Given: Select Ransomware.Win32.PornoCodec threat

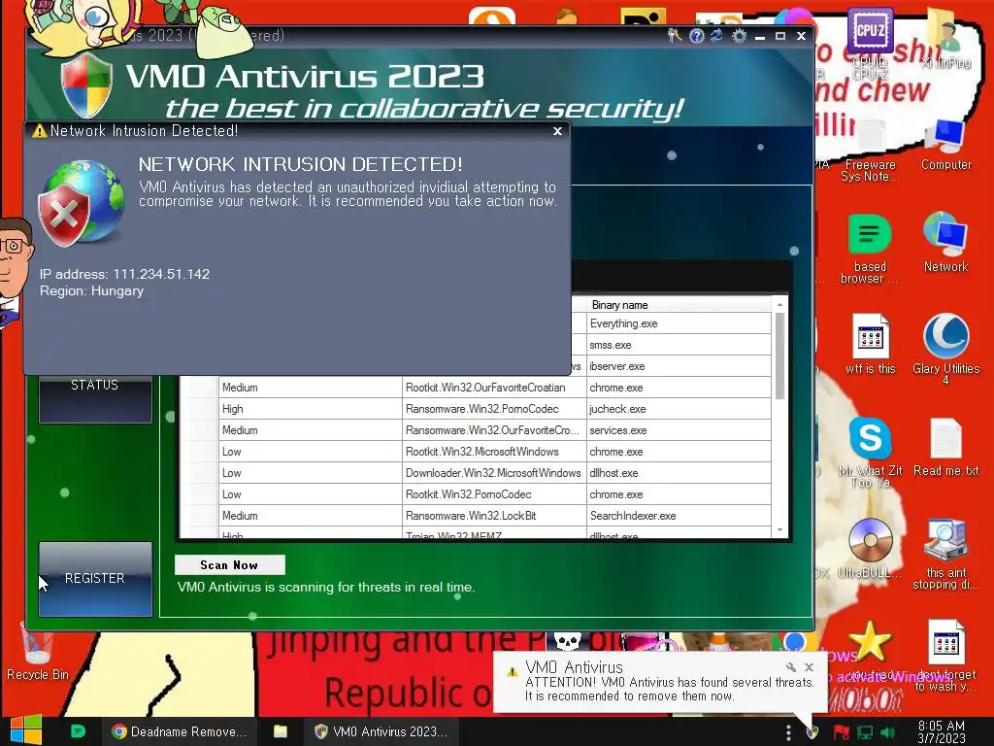Looking at the screenshot, I should pos(494,409).
